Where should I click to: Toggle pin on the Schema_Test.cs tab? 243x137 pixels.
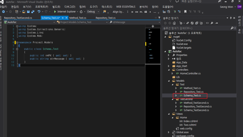(63, 18)
